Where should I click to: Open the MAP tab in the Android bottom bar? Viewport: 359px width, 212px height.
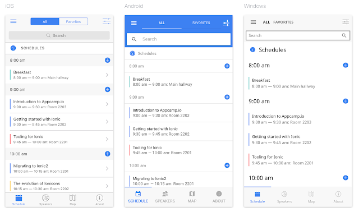pyautogui.click(x=192, y=197)
